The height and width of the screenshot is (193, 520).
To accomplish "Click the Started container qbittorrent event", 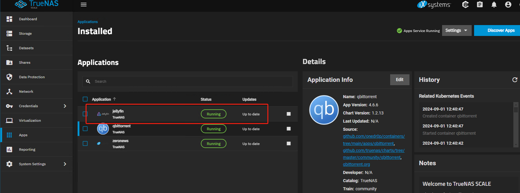I will [449, 133].
